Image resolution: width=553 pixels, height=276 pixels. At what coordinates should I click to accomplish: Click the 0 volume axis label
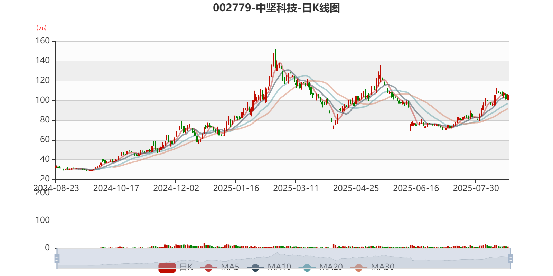pos(47,248)
